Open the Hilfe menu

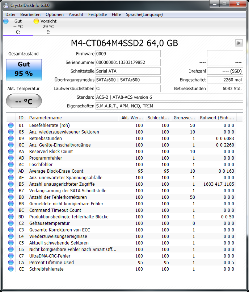[x=116, y=15]
